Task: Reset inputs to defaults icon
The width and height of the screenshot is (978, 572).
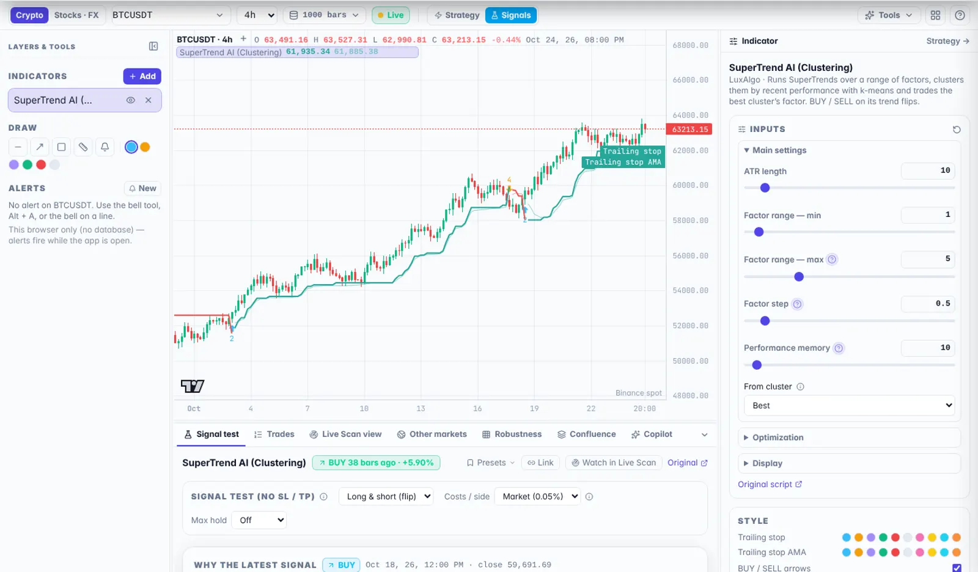Action: (957, 130)
